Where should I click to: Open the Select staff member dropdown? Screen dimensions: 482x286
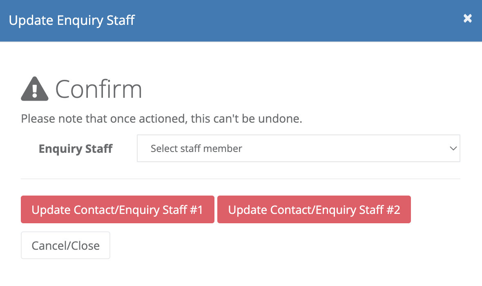(x=299, y=148)
